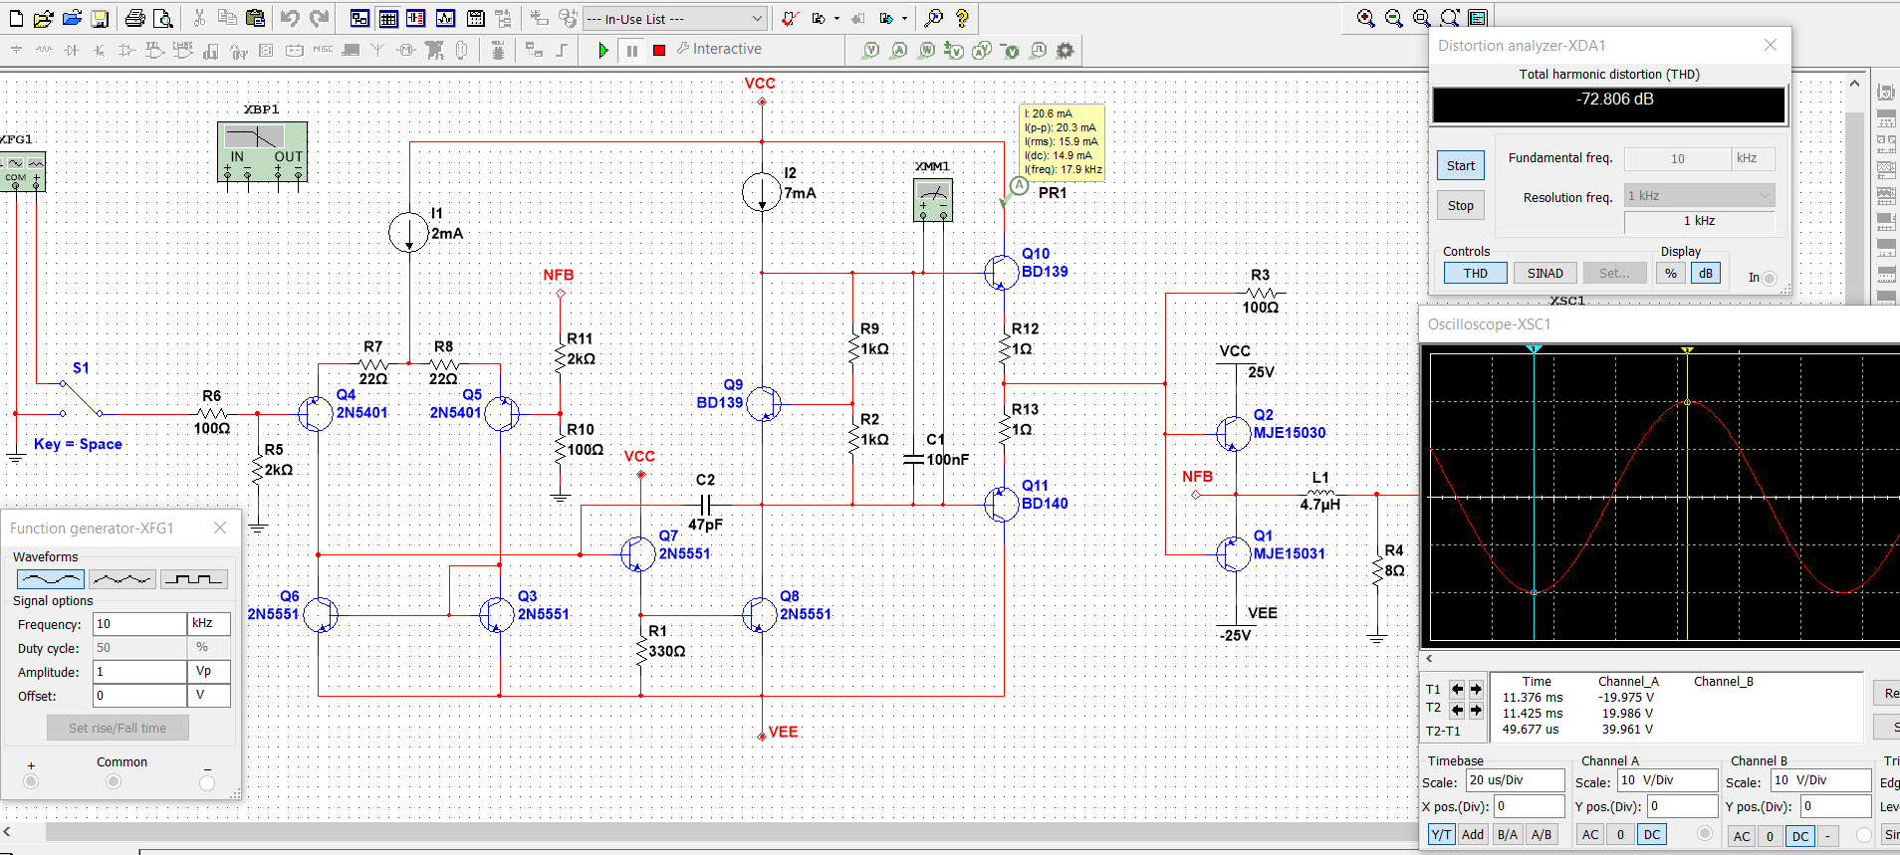Click the Zoom to fit page icon
This screenshot has width=1900, height=855.
pyautogui.click(x=1450, y=18)
